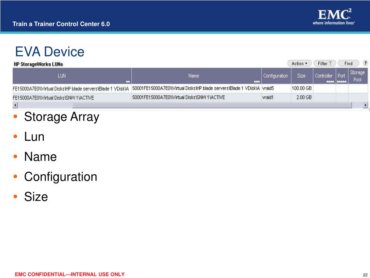Image resolution: width=370 pixels, height=278 pixels.
Task: Click the 100.00 GB size cell
Action: tap(302, 88)
